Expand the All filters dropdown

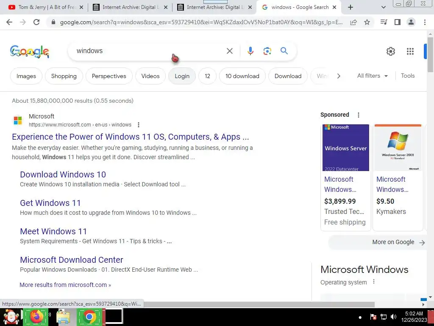click(x=373, y=76)
